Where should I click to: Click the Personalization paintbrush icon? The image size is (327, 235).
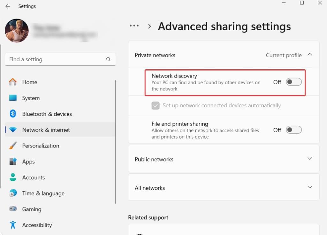[13, 146]
